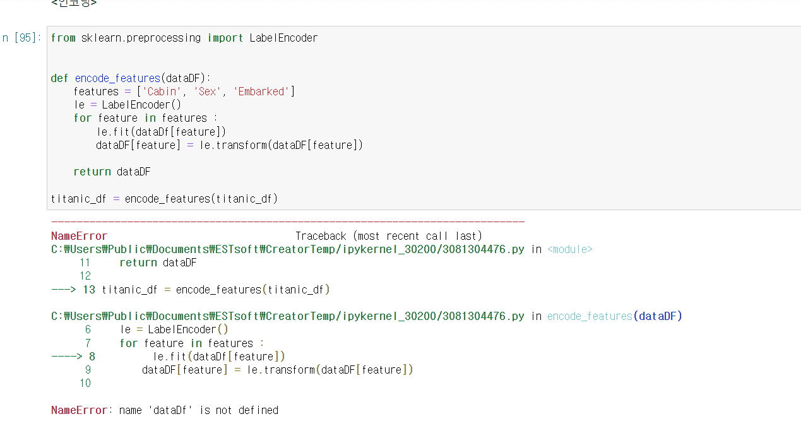Click the 'Traceback (most recent call last)' text
Screen dimensions: 801x438
[388, 236]
